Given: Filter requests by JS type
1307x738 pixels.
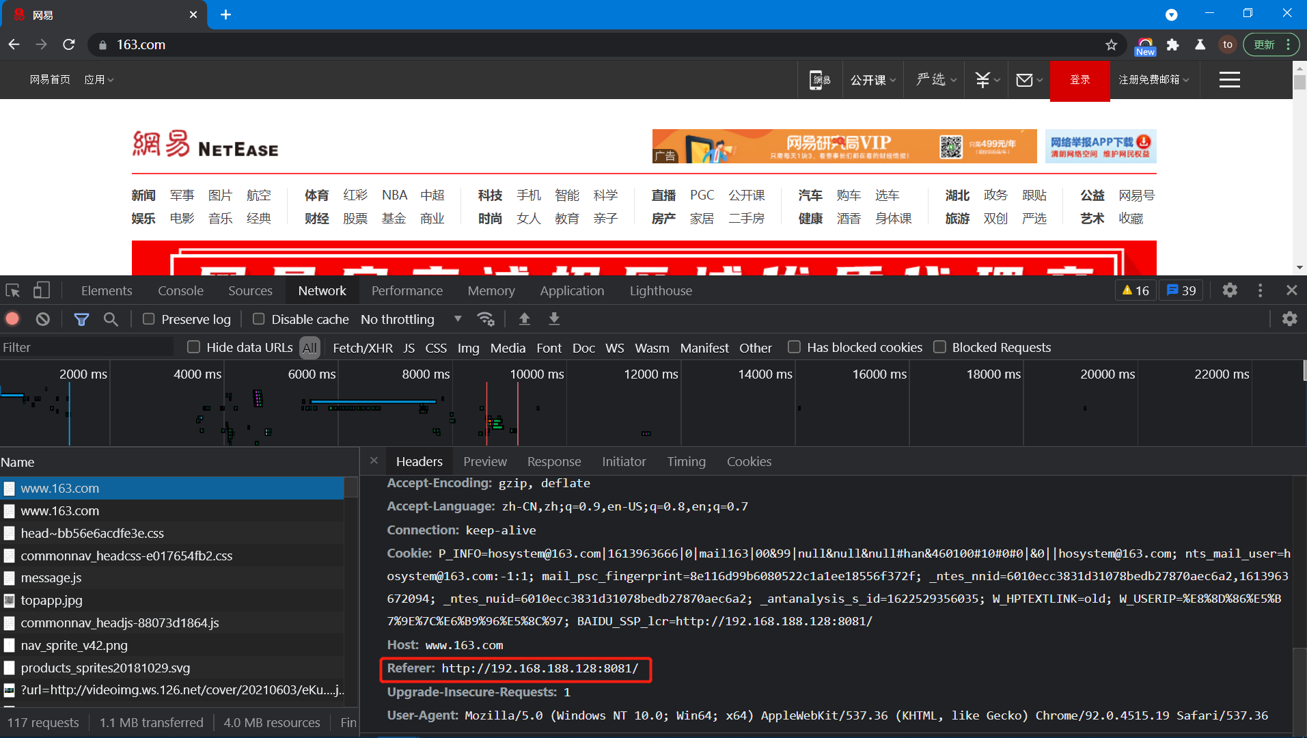Looking at the screenshot, I should coord(409,348).
